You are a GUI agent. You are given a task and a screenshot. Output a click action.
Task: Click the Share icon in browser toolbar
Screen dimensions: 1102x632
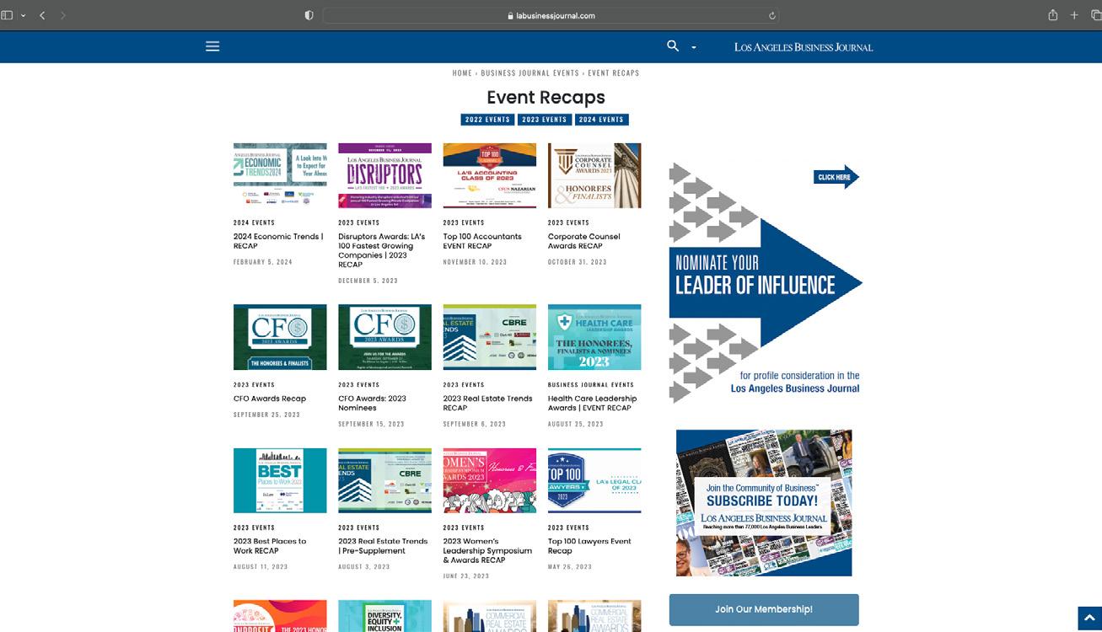(1053, 15)
